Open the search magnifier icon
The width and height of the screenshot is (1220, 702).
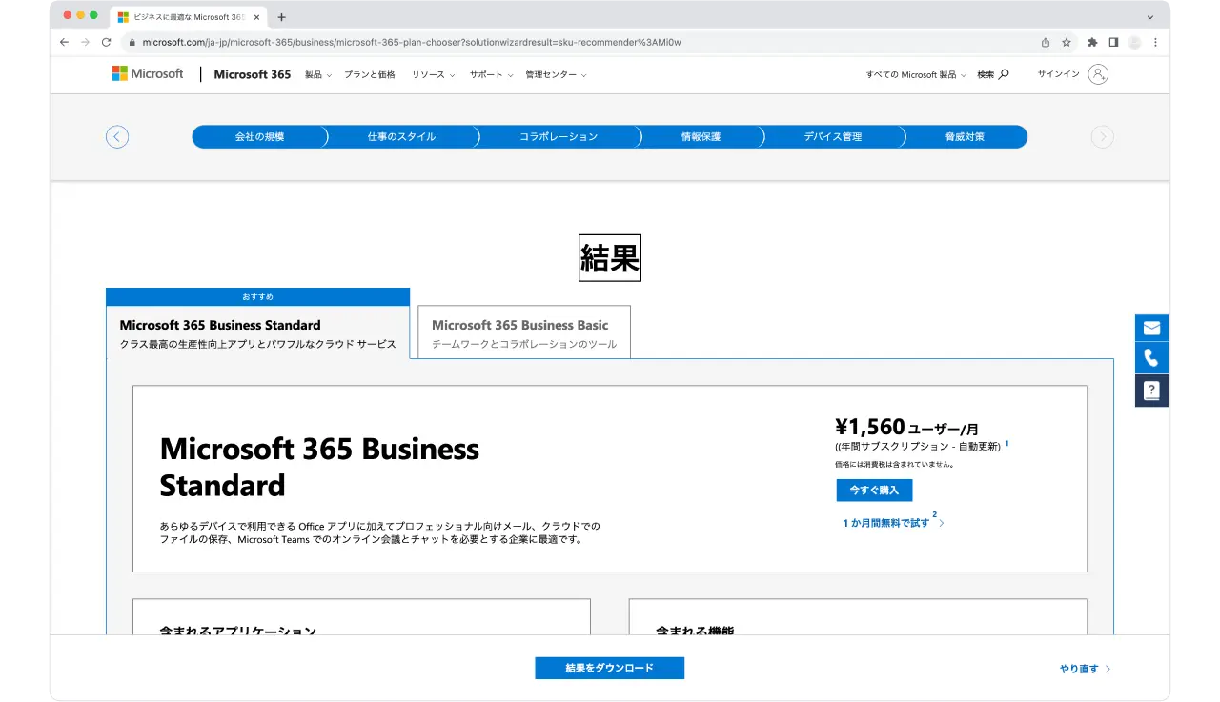(1004, 74)
